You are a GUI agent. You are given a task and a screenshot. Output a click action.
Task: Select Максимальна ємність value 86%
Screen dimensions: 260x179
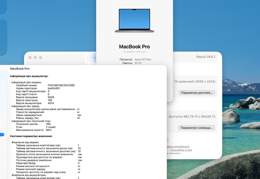[49, 130]
